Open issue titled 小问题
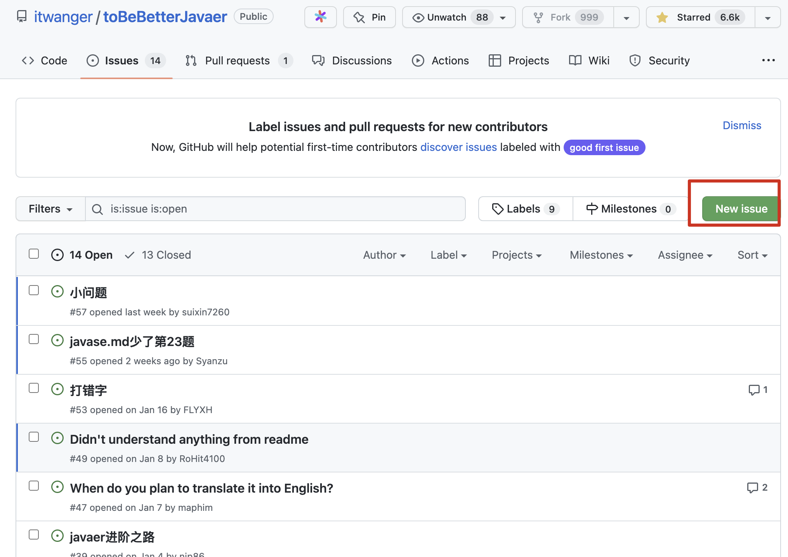Viewport: 788px width, 557px height. tap(89, 292)
